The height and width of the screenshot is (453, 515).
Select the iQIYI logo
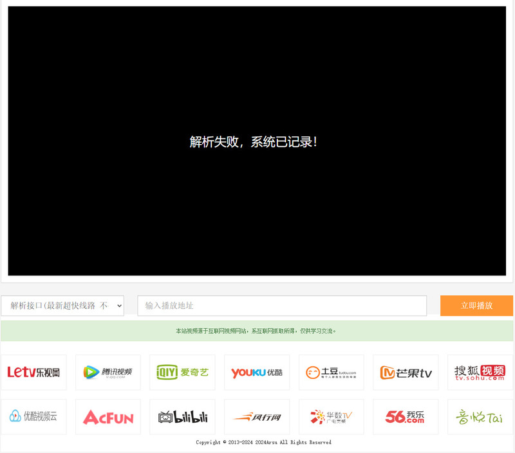pos(182,372)
